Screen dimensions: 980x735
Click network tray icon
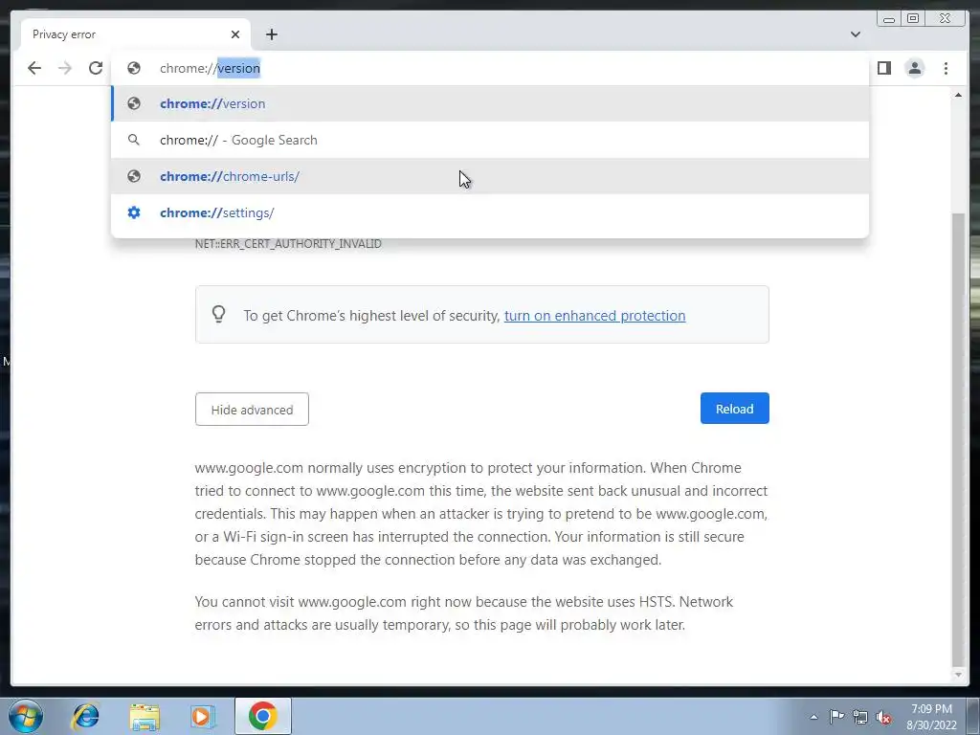pos(860,717)
